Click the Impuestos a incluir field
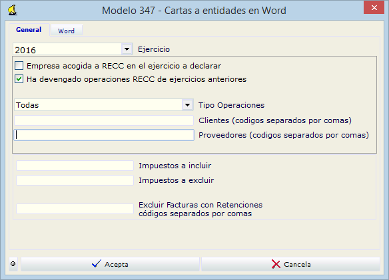The height and width of the screenshot is (280, 389). click(x=75, y=166)
